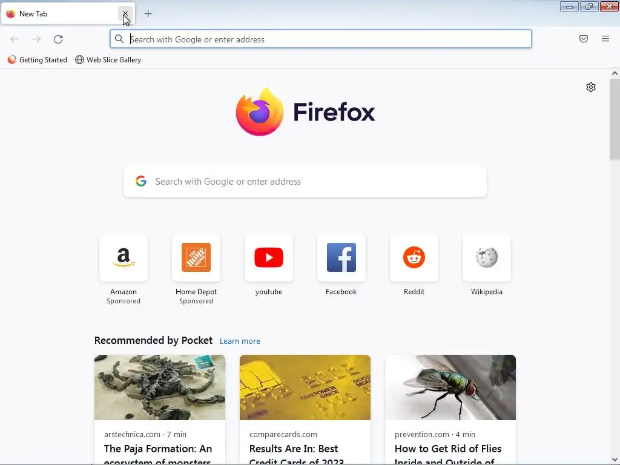Screen dimensions: 620x465
Task: Select the New Tab tab
Action: click(68, 14)
